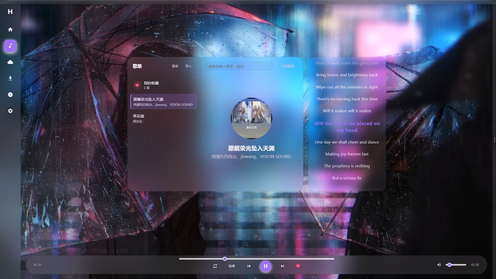Click the 关闭歌词 close lyrics button
Screen dimensions: 496x279
point(288,66)
